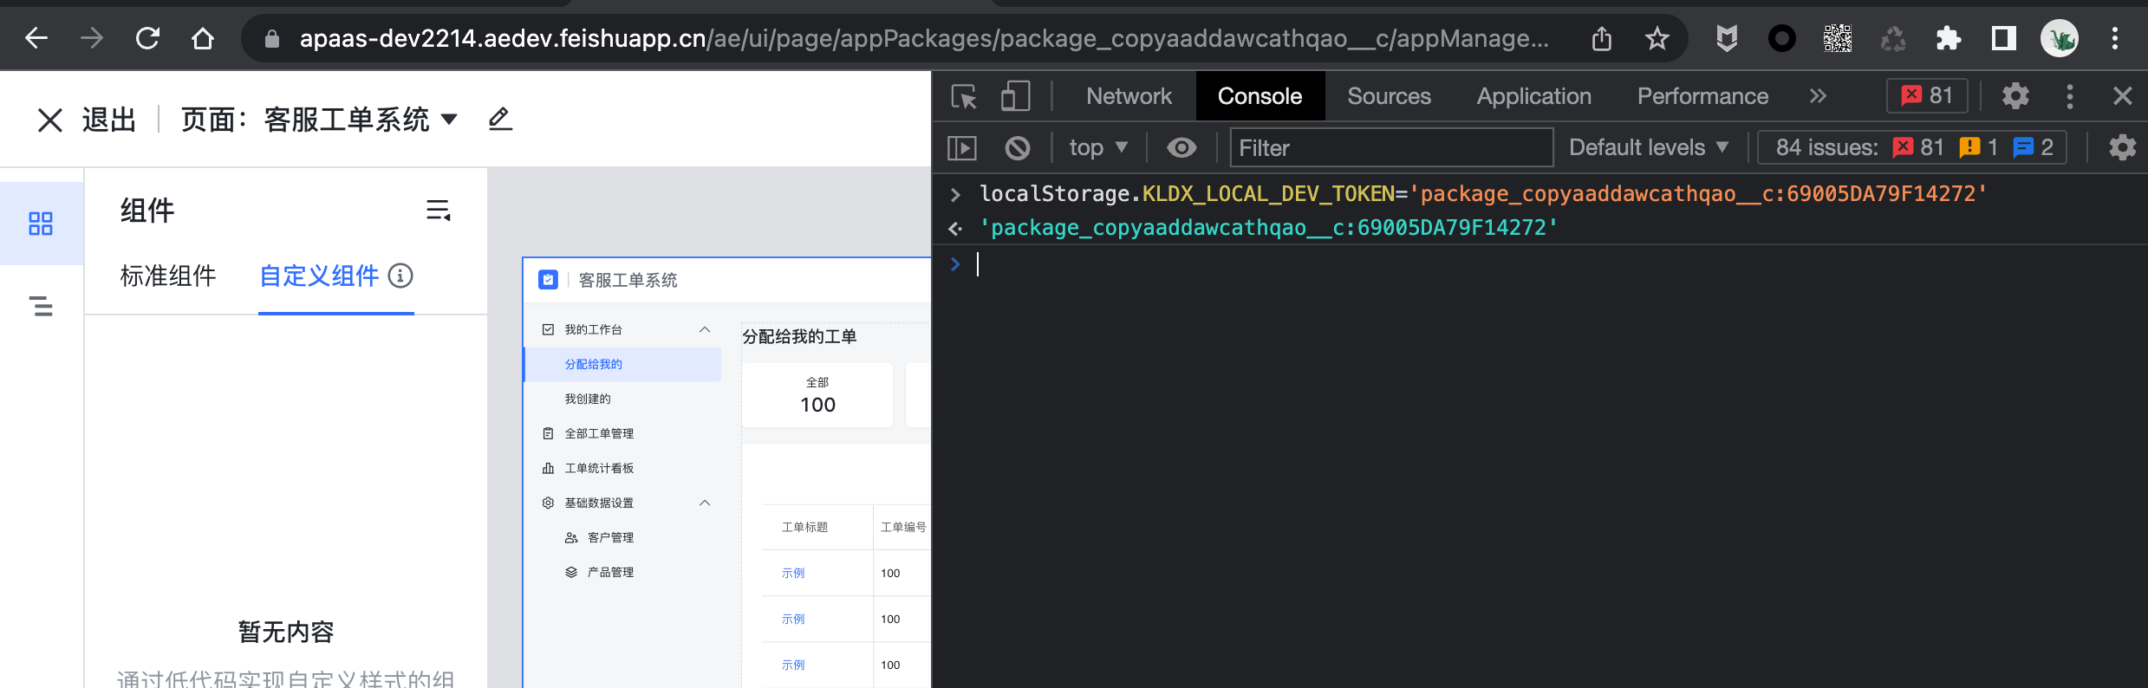Bookmark this page with the star icon
This screenshot has width=2148, height=688.
(x=1657, y=38)
